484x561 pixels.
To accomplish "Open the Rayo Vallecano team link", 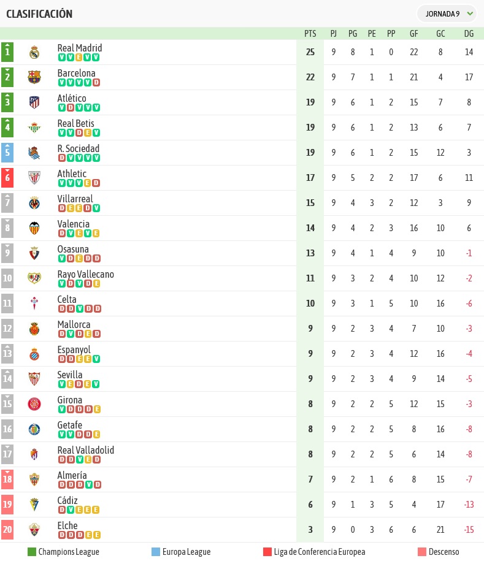I will [x=85, y=275].
